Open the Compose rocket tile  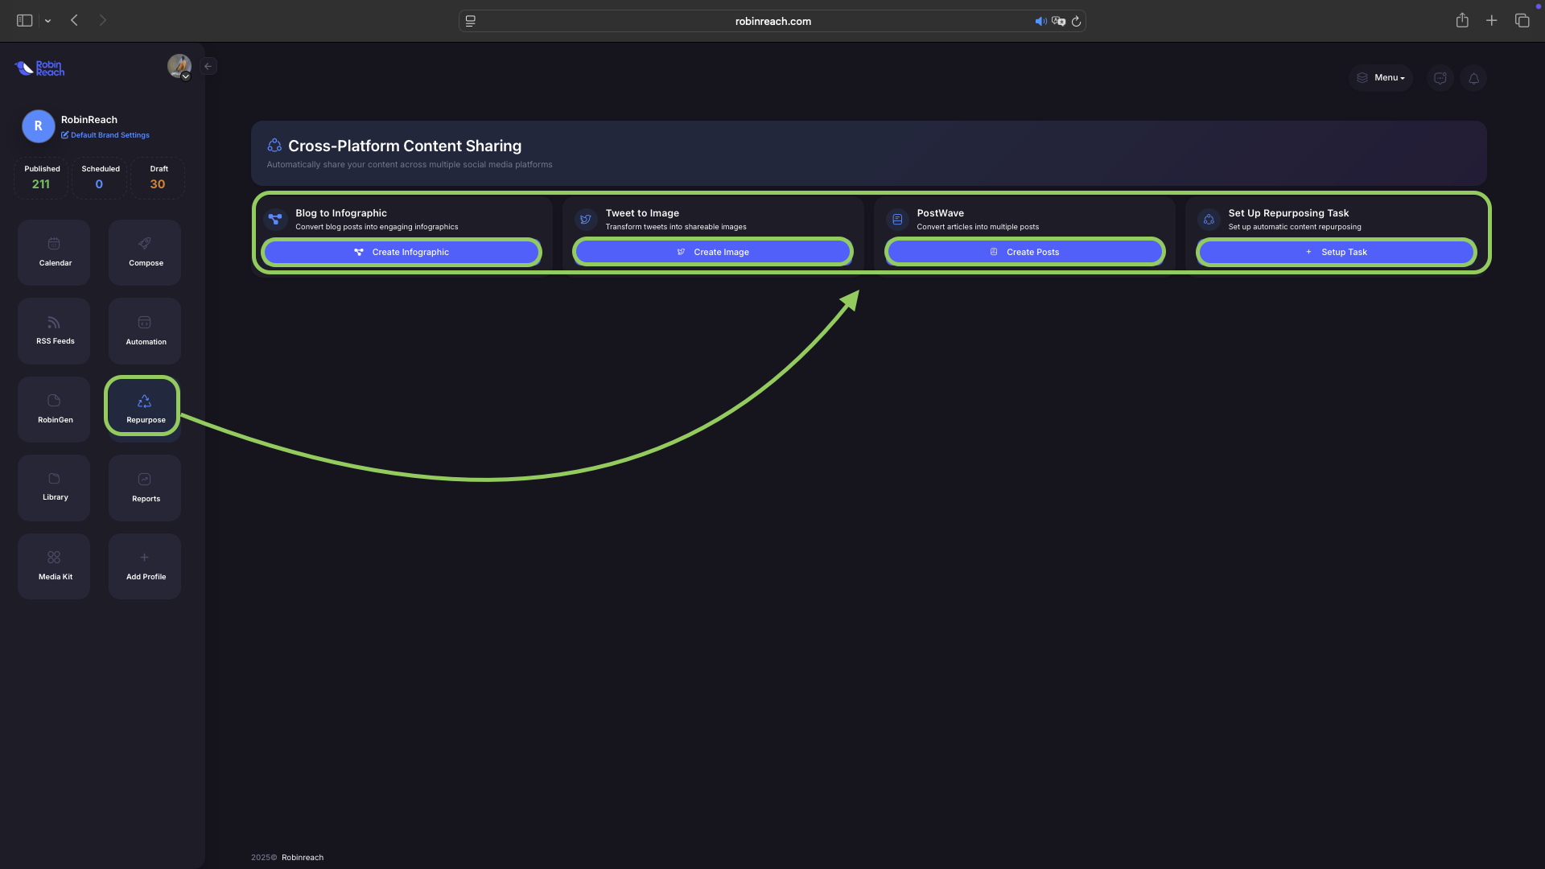(145, 252)
